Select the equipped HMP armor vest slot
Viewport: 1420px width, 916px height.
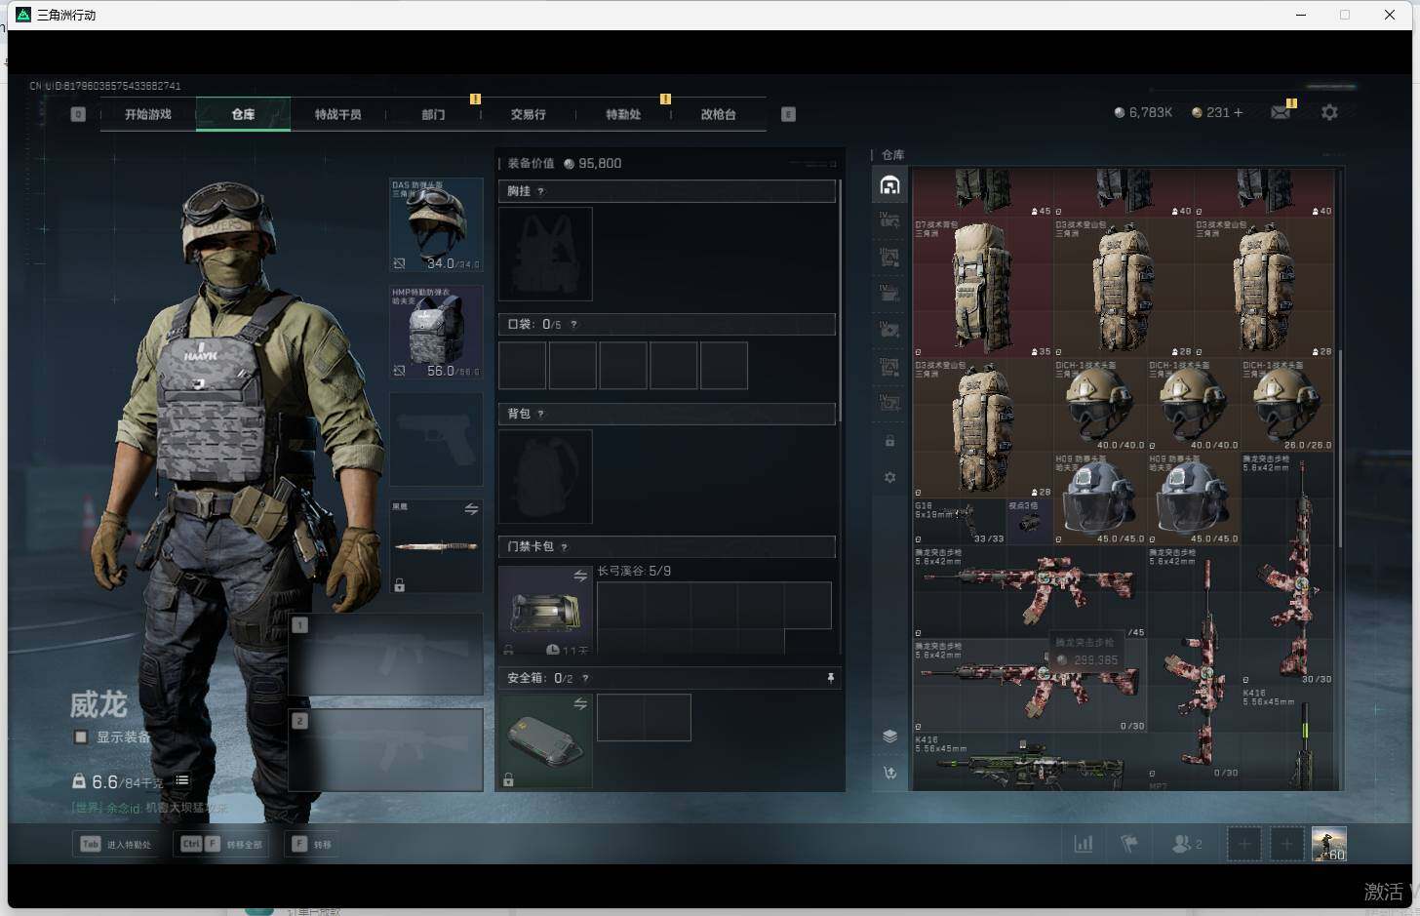436,332
